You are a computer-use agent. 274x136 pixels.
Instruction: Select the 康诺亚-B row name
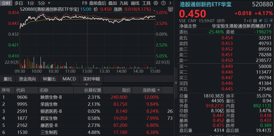tap(49, 125)
